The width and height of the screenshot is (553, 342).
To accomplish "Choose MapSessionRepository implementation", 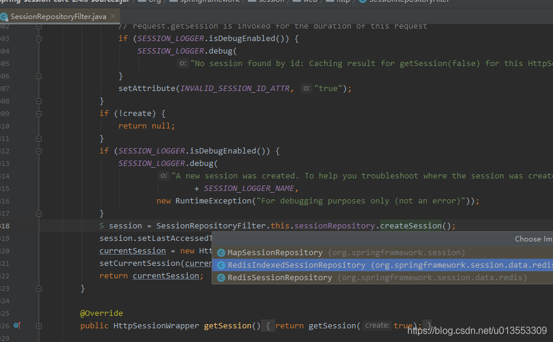I will (382, 253).
